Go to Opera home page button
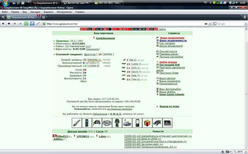Image resolution: width=248 pixels, height=154 pixels. point(32,24)
